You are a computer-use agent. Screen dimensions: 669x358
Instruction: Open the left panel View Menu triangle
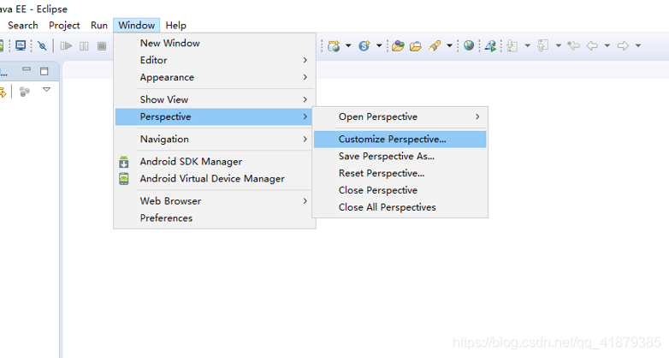point(46,90)
